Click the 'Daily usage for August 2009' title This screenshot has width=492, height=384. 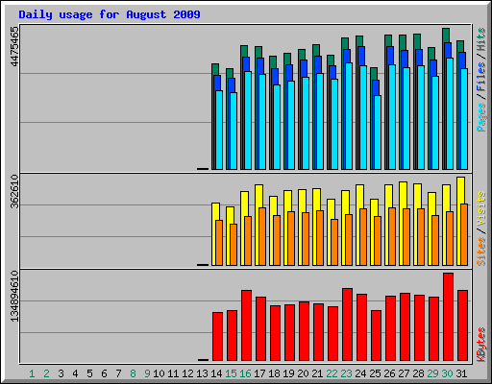pyautogui.click(x=110, y=14)
